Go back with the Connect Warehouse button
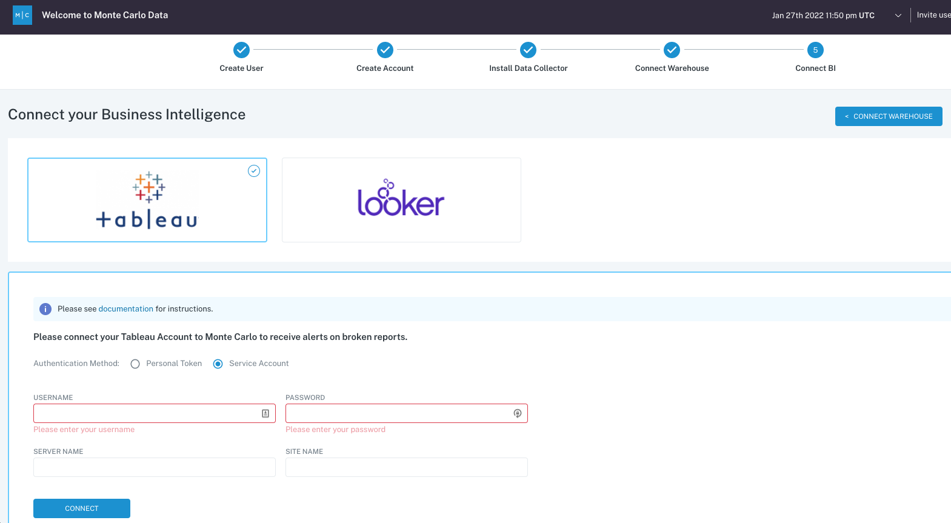Screen dimensions: 951x523 tap(889, 116)
